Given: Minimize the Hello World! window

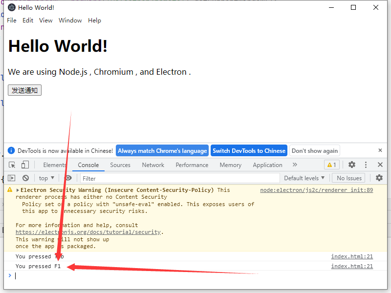Looking at the screenshot, I should pyautogui.click(x=331, y=7).
